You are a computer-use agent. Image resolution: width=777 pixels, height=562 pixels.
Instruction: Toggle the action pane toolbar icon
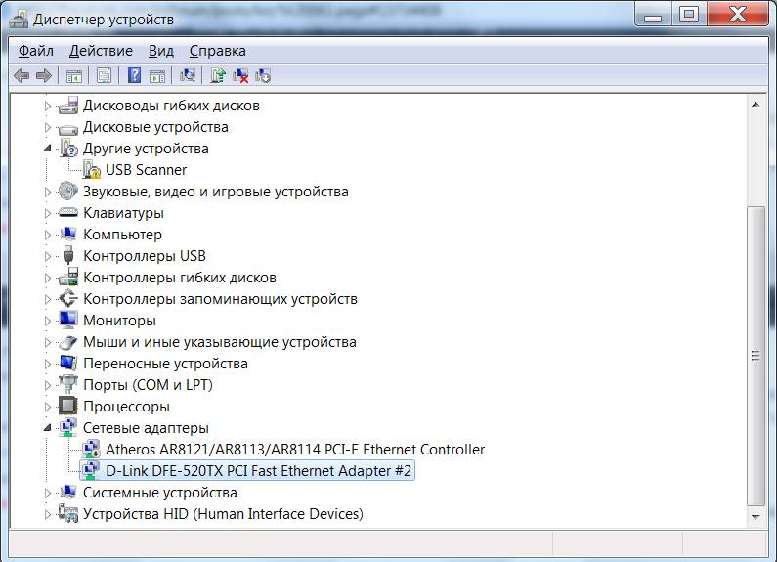tap(157, 76)
